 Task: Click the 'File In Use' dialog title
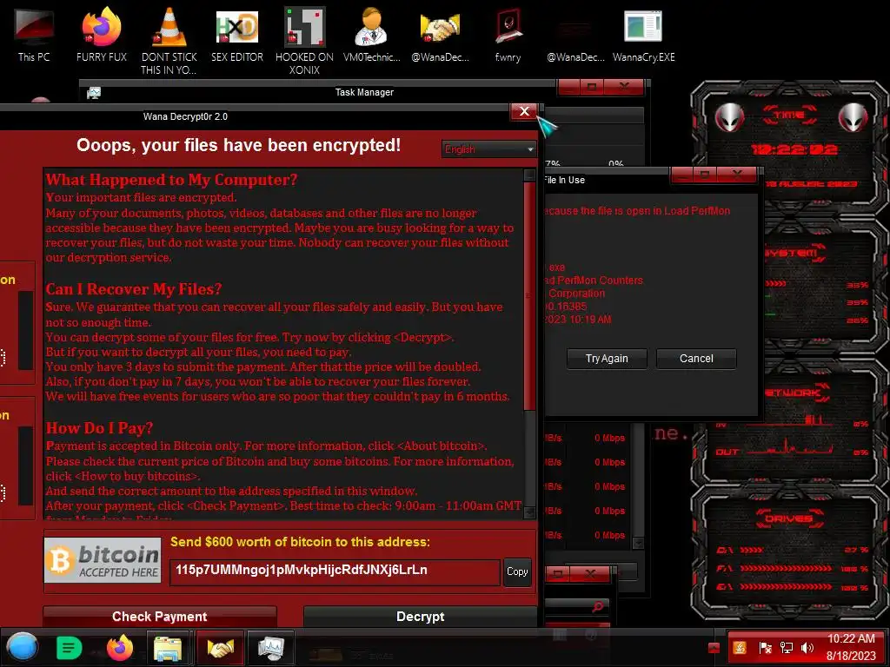click(x=565, y=180)
